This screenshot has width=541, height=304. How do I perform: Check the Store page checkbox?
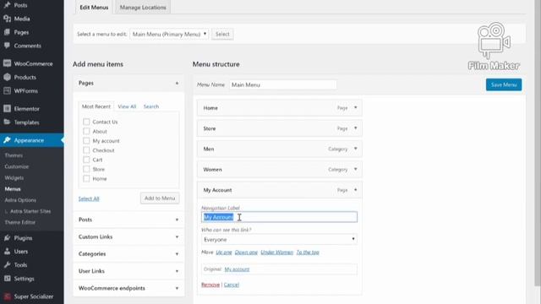pyautogui.click(x=86, y=169)
